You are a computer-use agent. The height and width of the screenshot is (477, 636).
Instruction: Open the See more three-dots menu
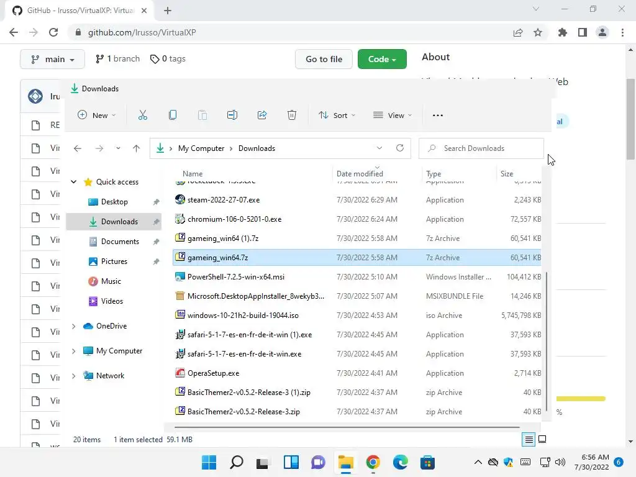click(x=438, y=116)
